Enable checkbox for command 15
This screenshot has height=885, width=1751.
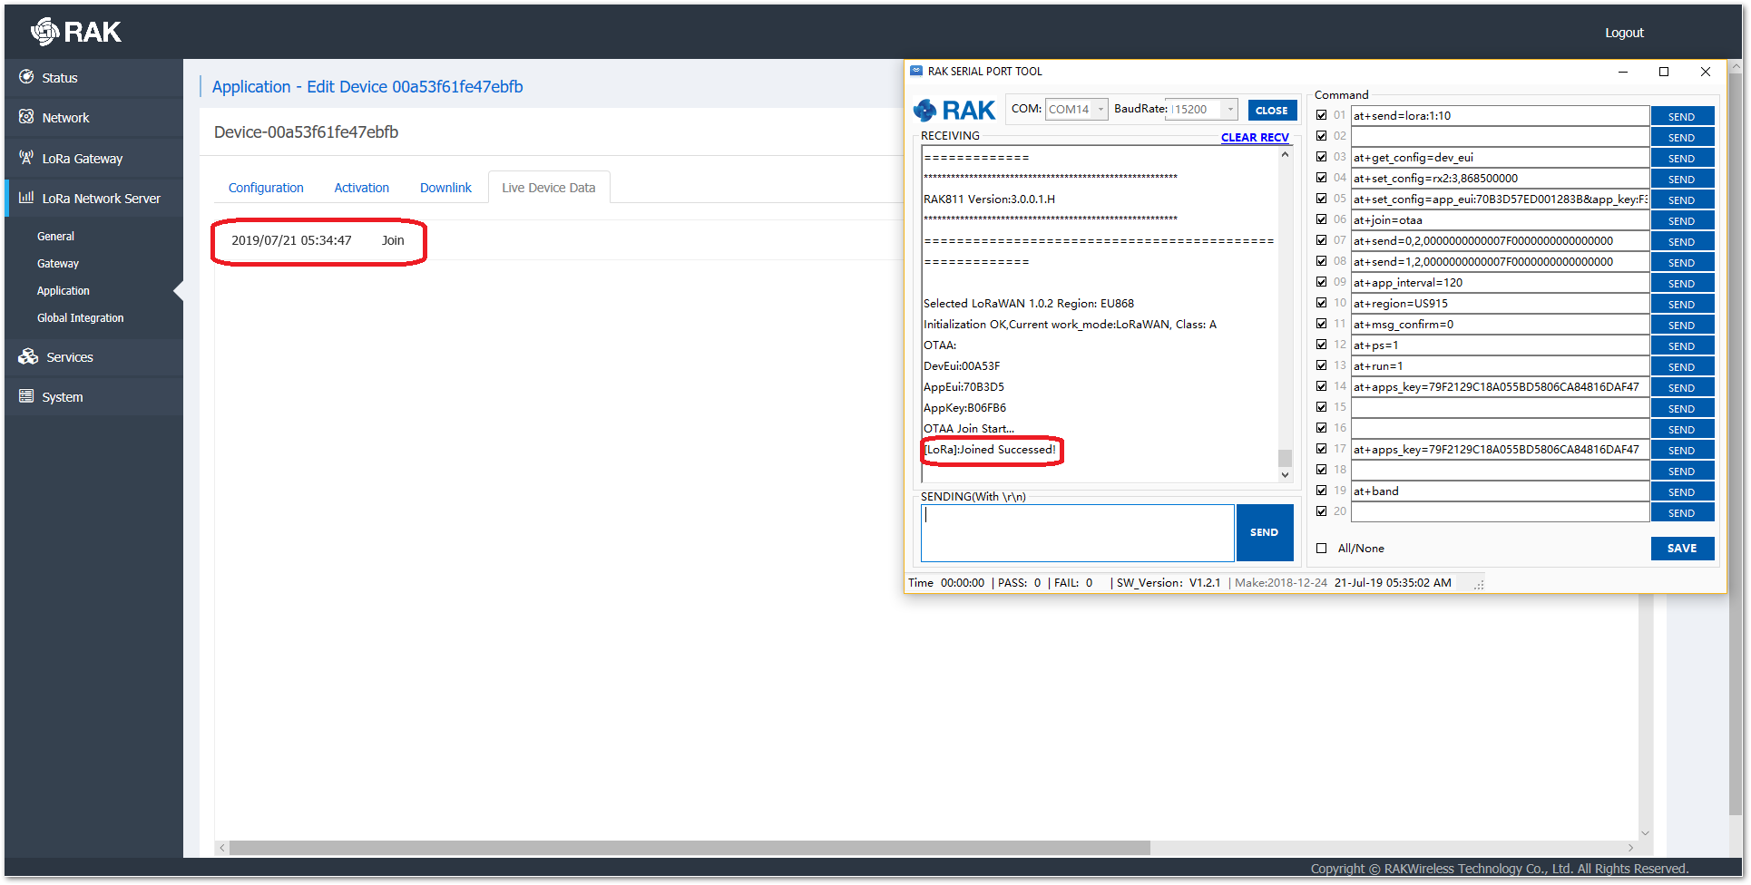1322,407
